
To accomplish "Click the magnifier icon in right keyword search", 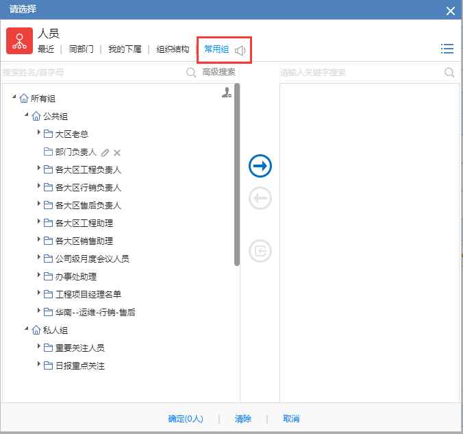I will click(449, 72).
